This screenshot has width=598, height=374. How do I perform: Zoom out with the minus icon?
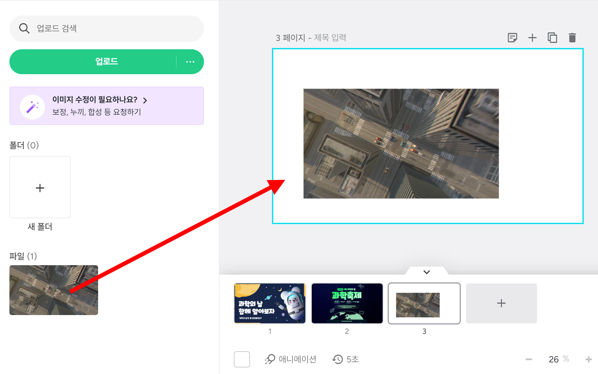click(x=529, y=359)
